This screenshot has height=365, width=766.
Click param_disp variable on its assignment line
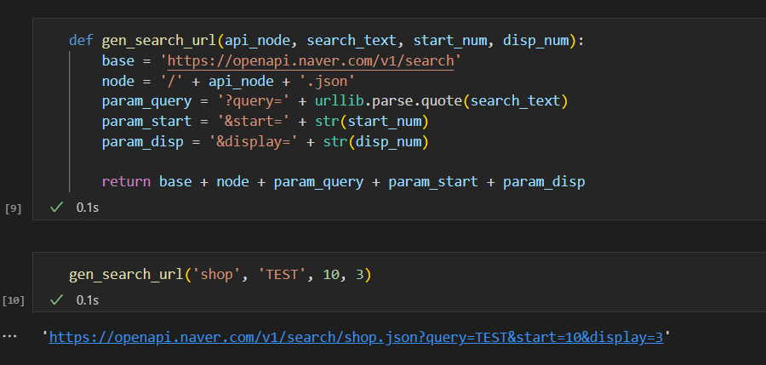coord(143,142)
